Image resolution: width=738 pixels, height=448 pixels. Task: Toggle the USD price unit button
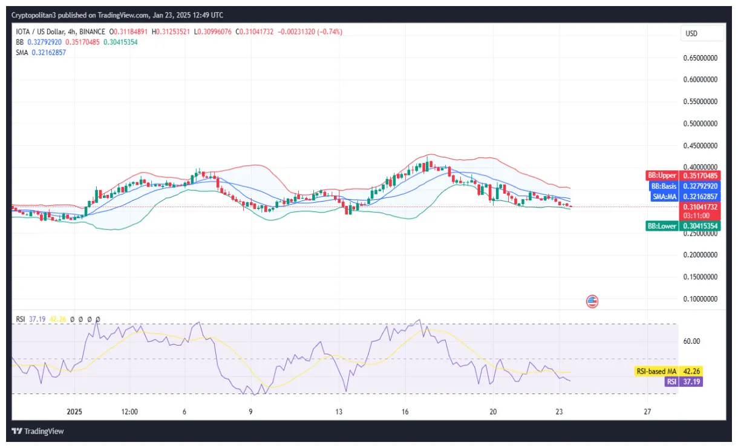[702, 34]
